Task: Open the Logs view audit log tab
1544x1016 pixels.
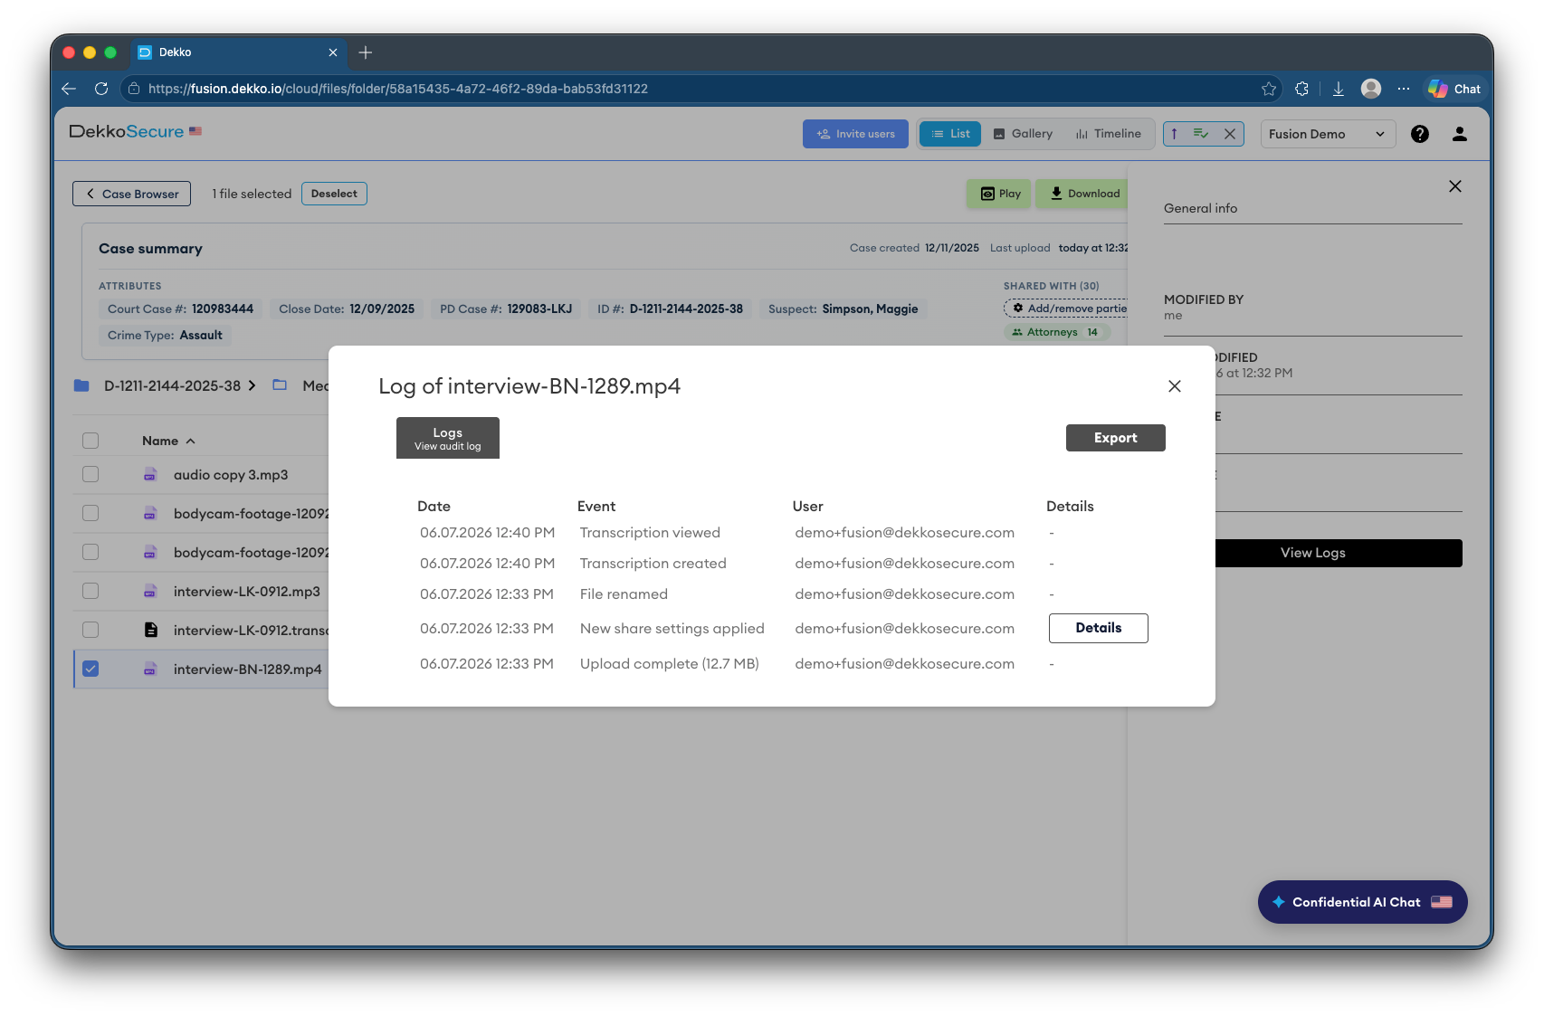Action: click(x=448, y=438)
